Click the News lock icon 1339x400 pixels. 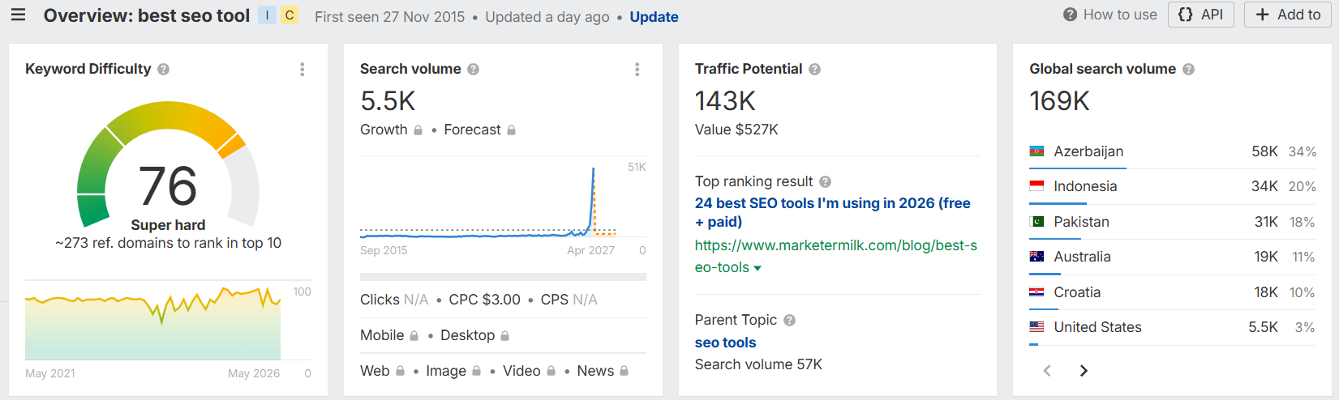[624, 371]
